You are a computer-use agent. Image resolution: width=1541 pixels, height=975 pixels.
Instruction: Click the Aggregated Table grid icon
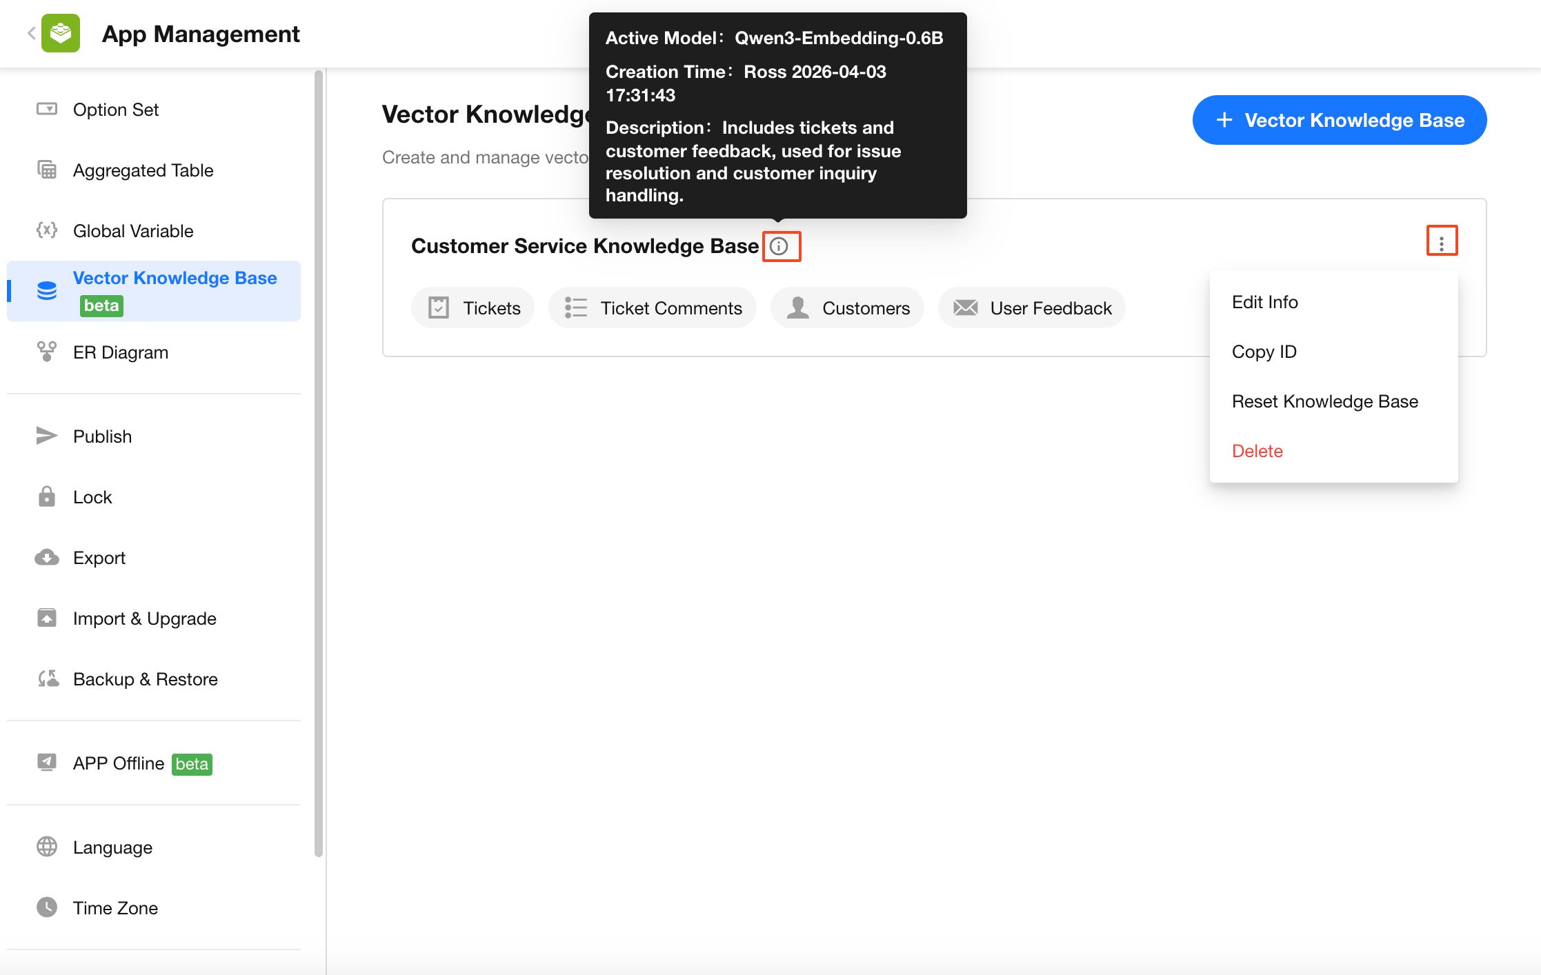point(46,170)
